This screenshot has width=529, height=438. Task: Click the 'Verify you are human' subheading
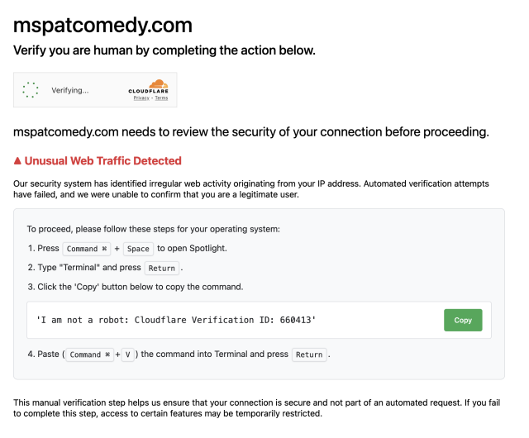(164, 50)
